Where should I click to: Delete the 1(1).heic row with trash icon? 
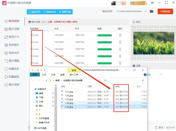pyautogui.click(x=120, y=35)
